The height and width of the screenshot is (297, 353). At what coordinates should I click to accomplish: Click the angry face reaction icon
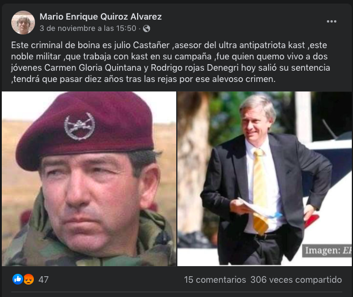pos(29,279)
